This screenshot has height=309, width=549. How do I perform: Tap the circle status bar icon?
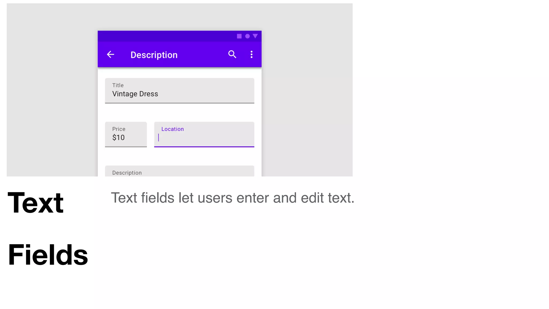click(247, 36)
